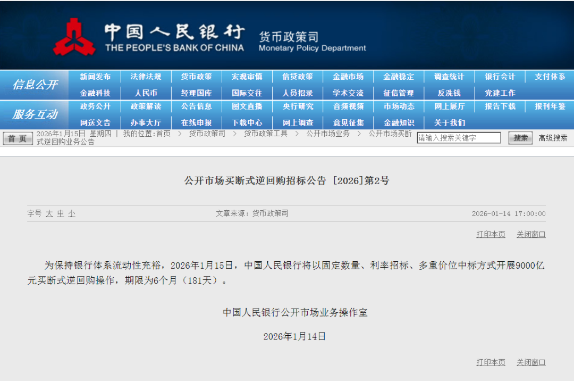Screen dimensions: 574x381
Task: Click the 货币政策司 department header text
Action: coord(289,37)
